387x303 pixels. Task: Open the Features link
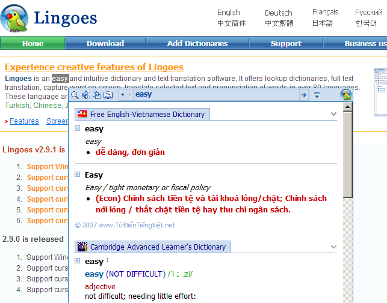click(x=24, y=121)
